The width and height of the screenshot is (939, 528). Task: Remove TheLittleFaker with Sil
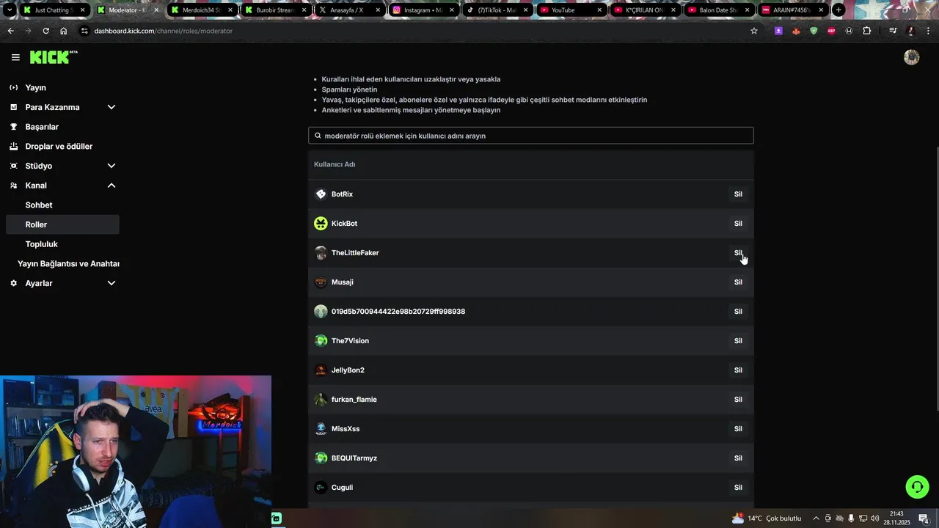click(738, 253)
